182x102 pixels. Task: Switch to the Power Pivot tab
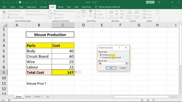pos(86,7)
